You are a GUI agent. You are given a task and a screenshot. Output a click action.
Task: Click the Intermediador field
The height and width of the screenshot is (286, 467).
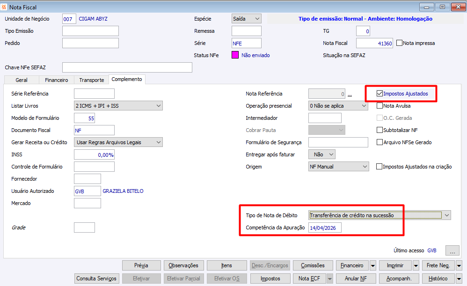(325, 118)
